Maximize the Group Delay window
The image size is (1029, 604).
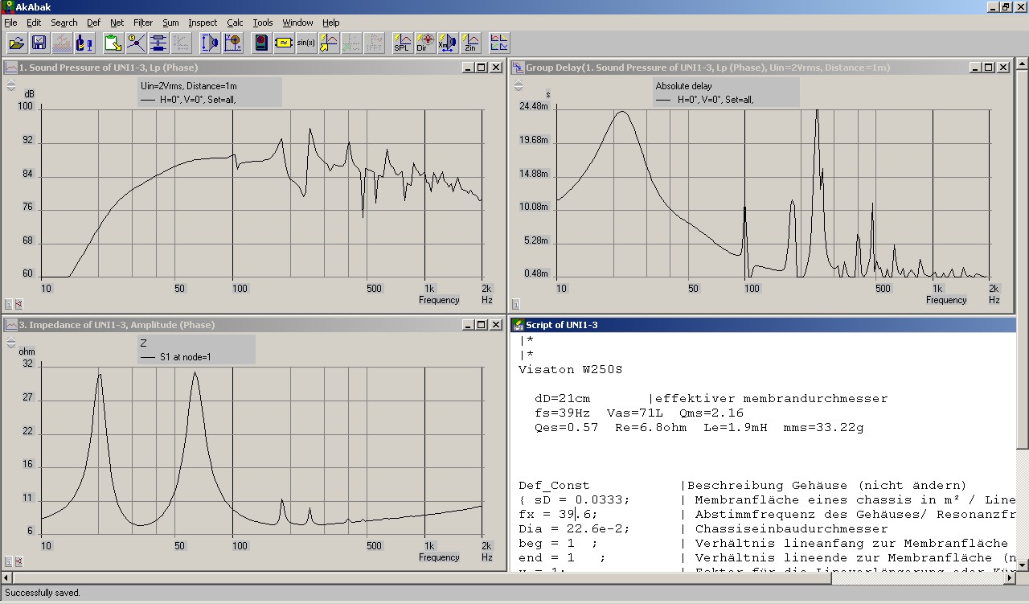[988, 68]
